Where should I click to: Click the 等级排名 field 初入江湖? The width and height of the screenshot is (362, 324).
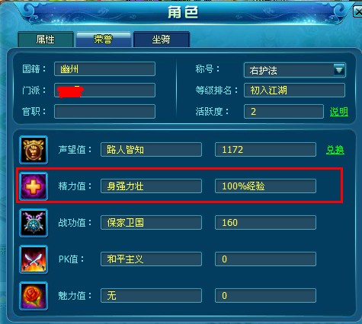click(294, 91)
